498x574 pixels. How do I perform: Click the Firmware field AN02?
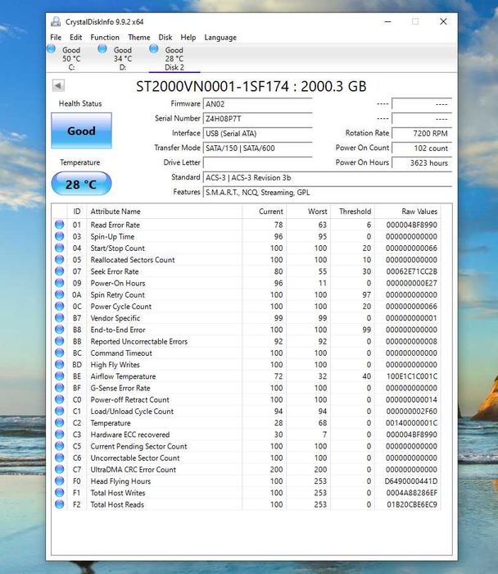258,104
